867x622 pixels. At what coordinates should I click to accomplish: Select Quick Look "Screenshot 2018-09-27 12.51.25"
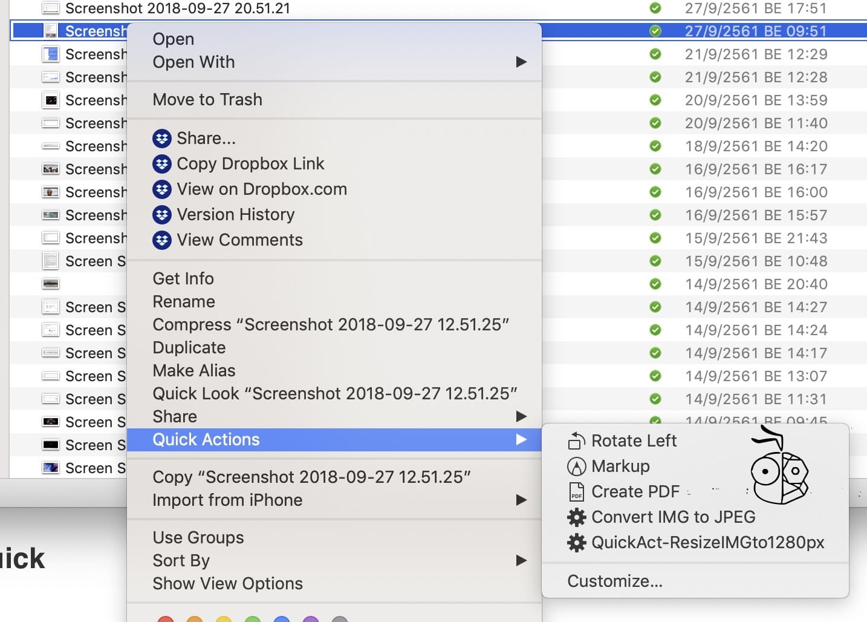pyautogui.click(x=335, y=393)
